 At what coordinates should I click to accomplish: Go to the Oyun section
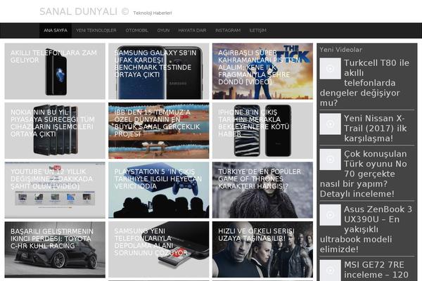(163, 30)
